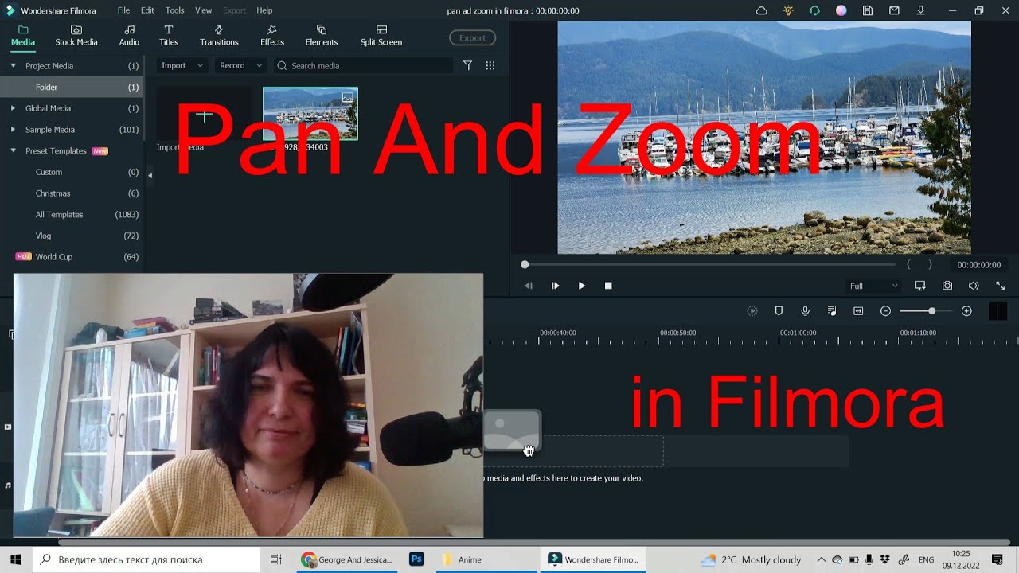Collapse the Project Media tree

pos(14,66)
